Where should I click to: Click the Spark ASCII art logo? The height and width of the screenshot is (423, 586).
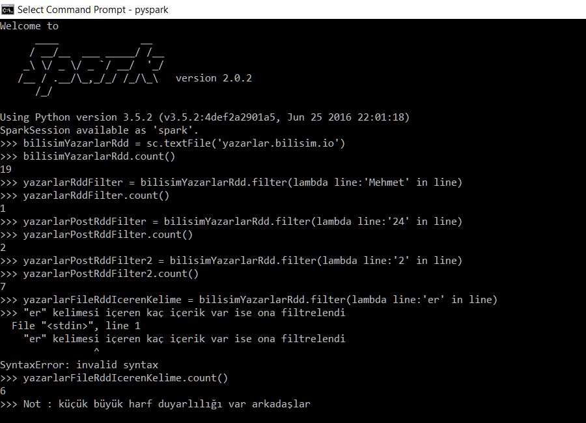tap(91, 66)
